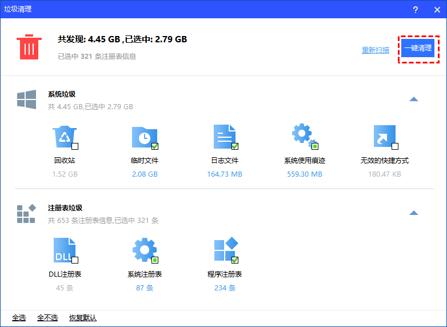Enable the Recycle Bin (回收站) checkbox
Viewport: 447px width, 327px height.
[75, 146]
